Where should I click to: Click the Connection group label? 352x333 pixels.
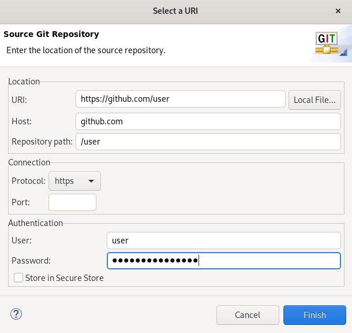tap(29, 162)
